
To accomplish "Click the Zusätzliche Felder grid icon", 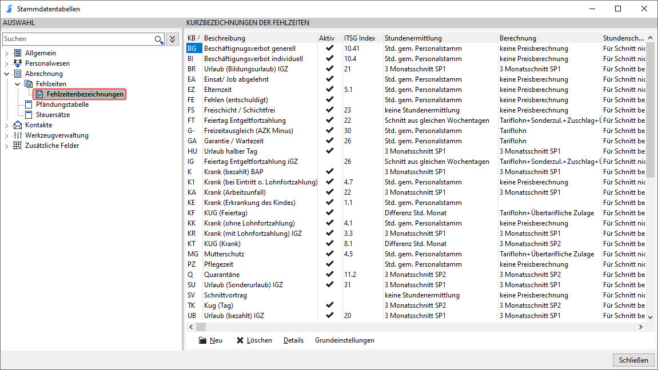I will point(18,146).
